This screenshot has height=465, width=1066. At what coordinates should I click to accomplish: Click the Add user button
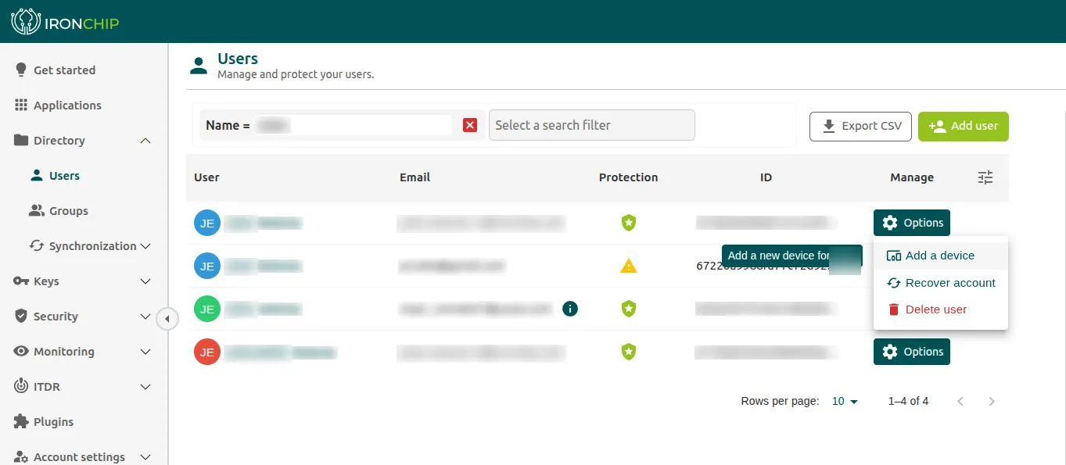pyautogui.click(x=964, y=126)
